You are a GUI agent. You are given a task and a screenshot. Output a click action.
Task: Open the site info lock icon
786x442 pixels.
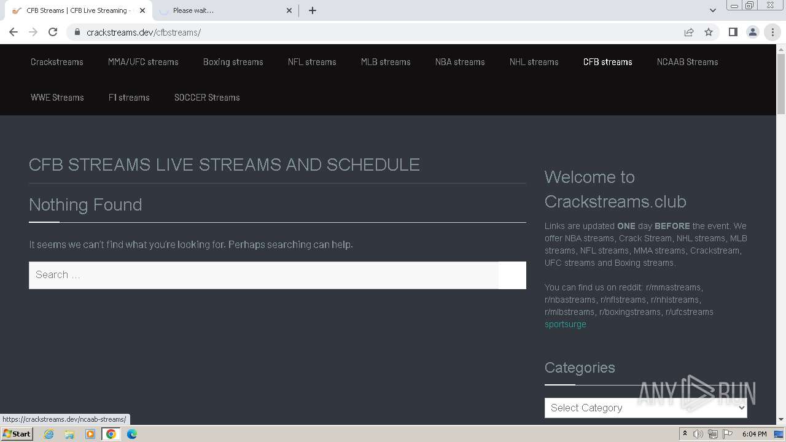pyautogui.click(x=77, y=32)
